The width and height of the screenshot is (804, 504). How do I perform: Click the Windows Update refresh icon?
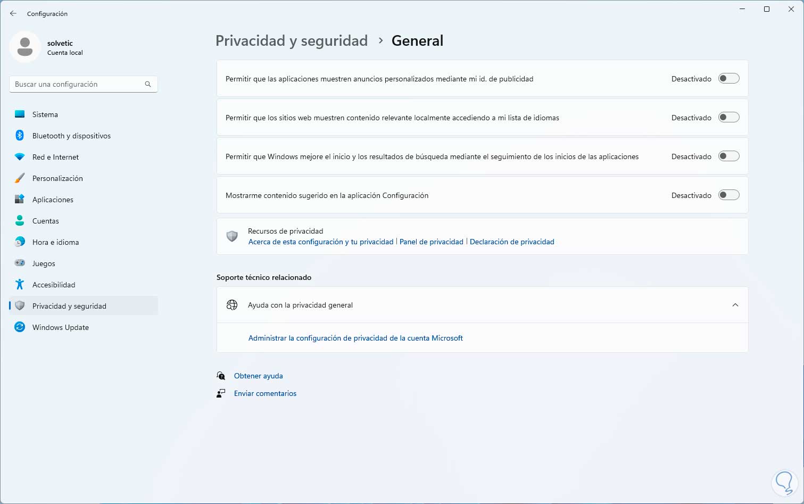(20, 327)
